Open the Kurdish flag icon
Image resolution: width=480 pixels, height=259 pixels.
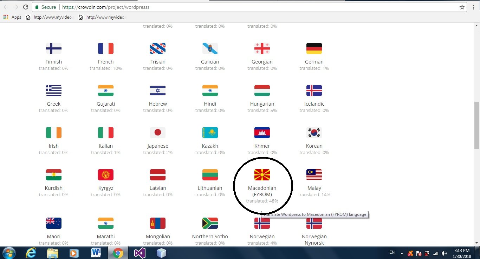click(54, 175)
